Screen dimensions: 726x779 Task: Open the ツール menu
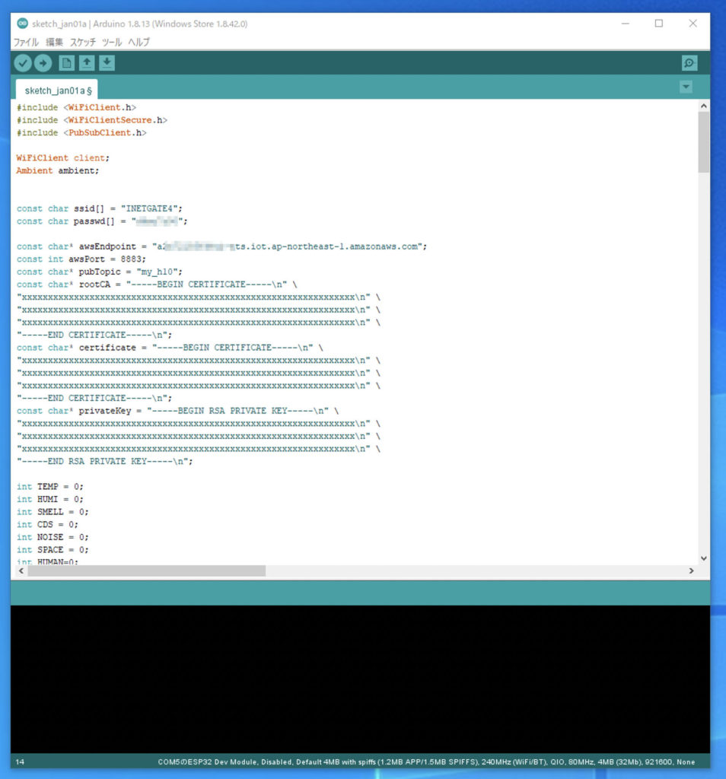click(x=112, y=43)
